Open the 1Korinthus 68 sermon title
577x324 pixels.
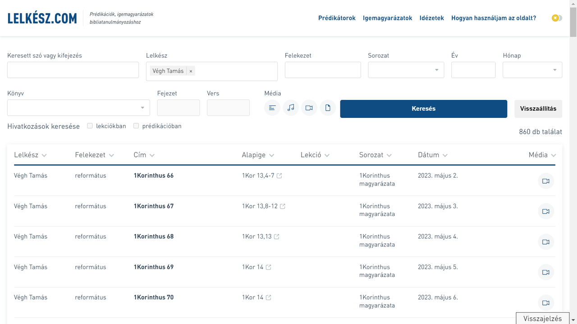pyautogui.click(x=154, y=236)
